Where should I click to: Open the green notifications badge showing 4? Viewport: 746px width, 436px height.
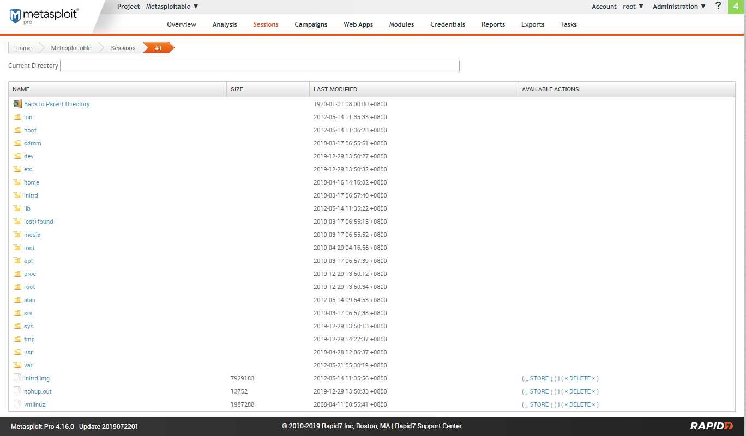[x=736, y=6]
